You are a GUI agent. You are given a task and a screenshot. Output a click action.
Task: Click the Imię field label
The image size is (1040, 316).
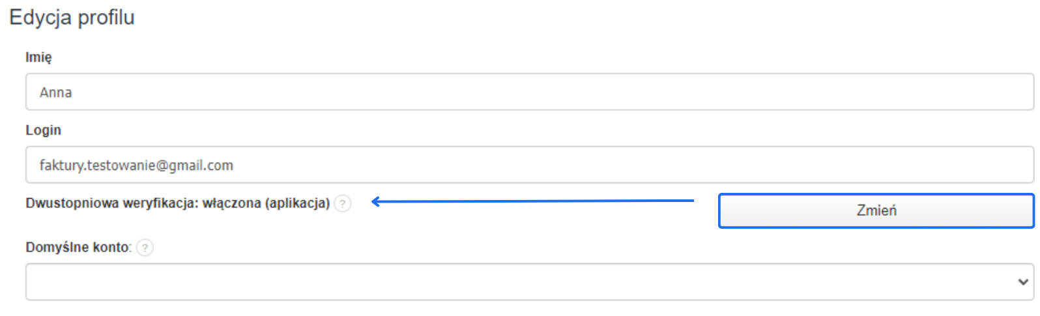click(38, 57)
